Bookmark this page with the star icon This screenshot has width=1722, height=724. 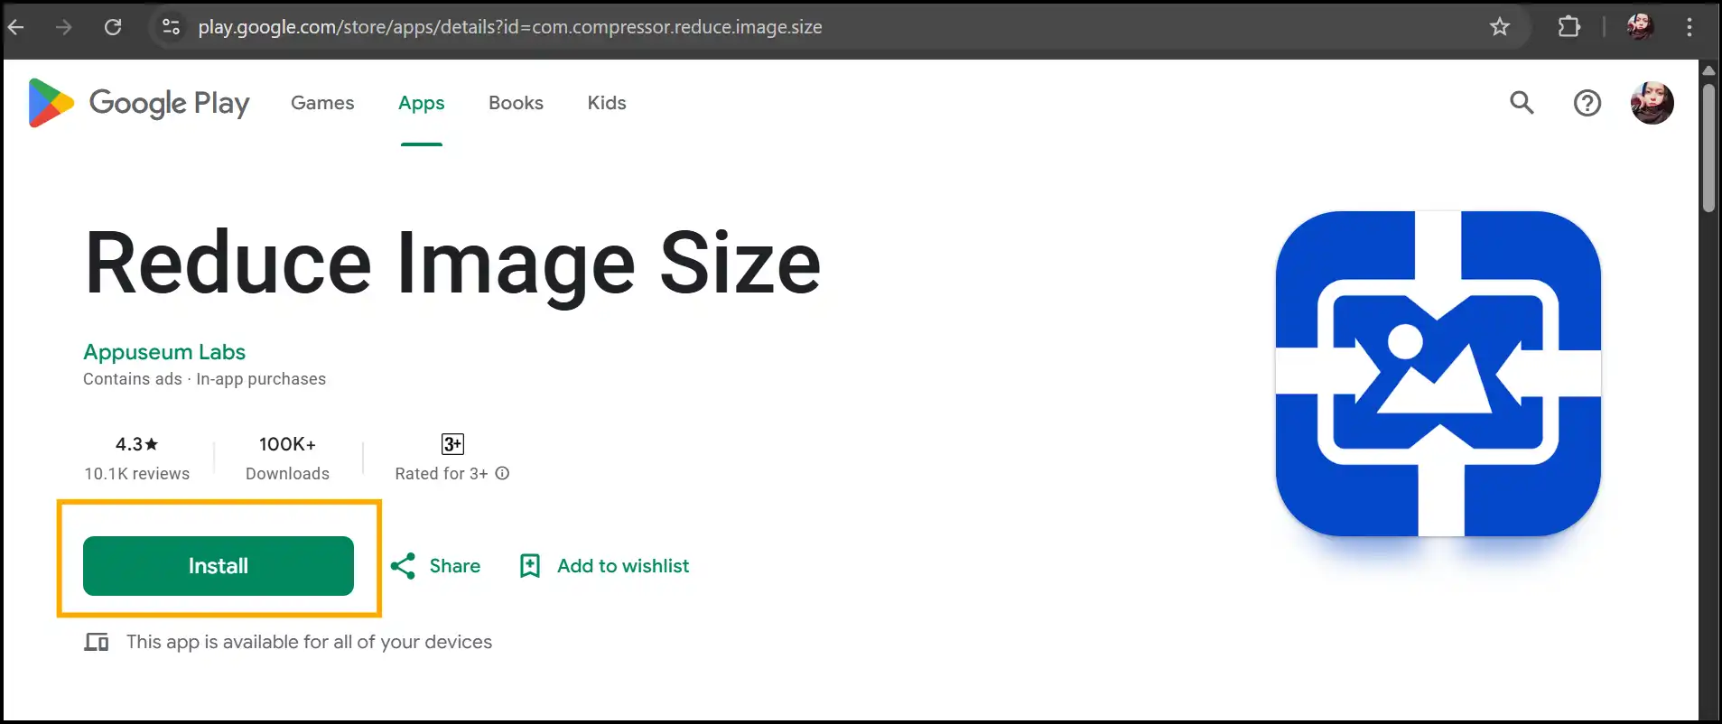(1500, 27)
